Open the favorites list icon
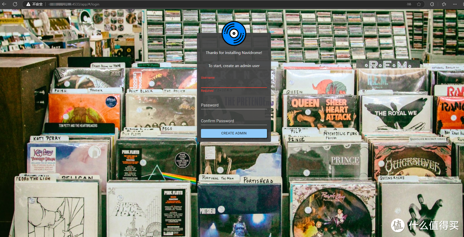 point(444,4)
